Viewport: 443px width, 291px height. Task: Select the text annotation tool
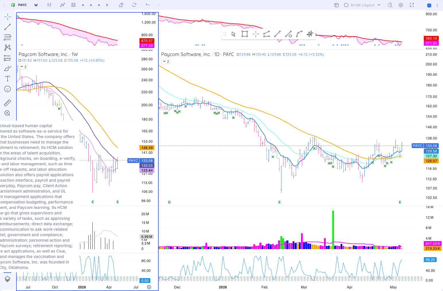point(7,79)
